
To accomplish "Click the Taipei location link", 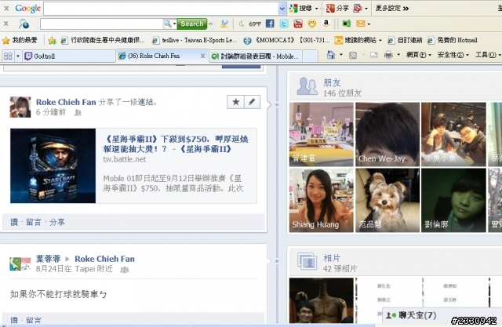I will point(85,269).
